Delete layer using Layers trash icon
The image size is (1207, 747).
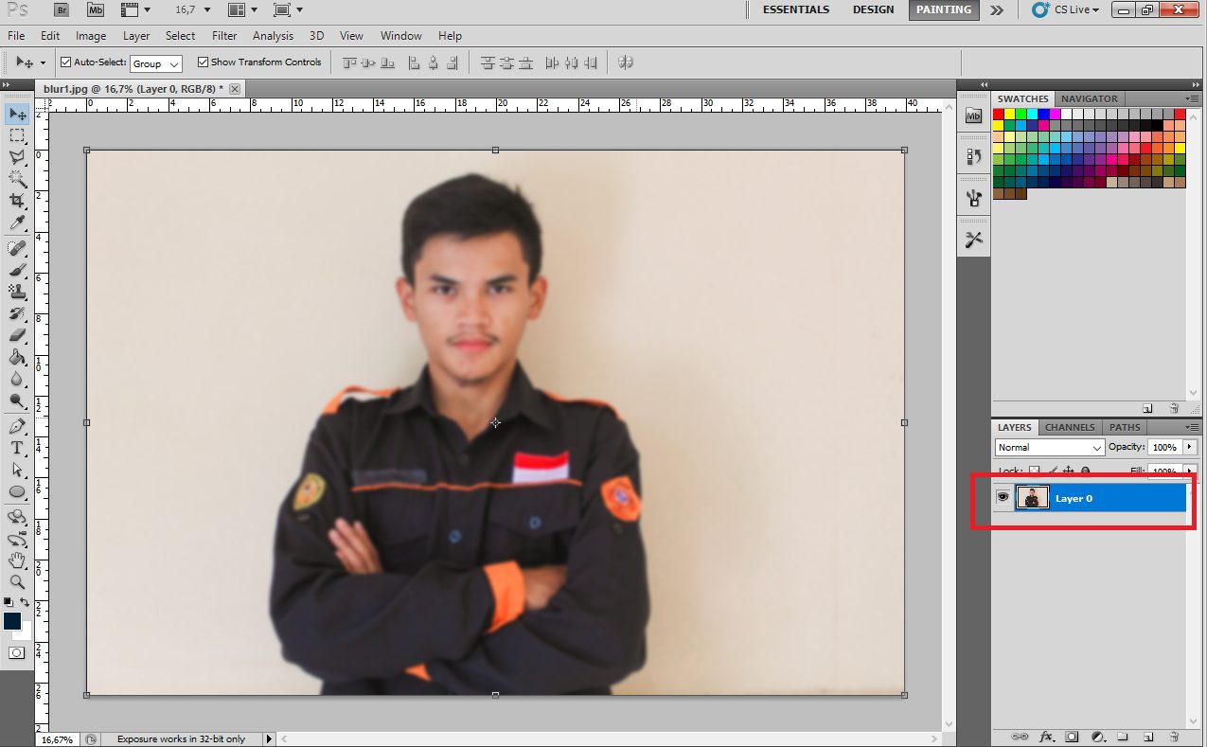pyautogui.click(x=1173, y=736)
